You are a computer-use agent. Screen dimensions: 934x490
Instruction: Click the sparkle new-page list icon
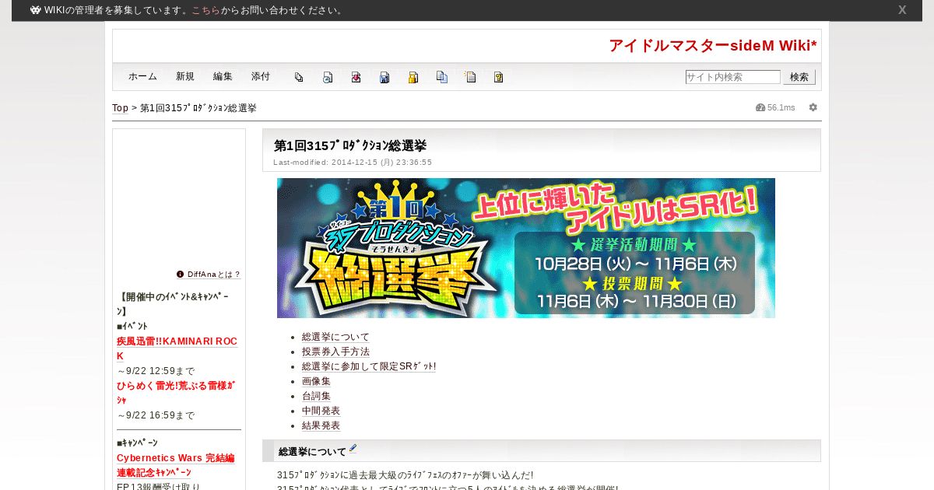click(470, 77)
